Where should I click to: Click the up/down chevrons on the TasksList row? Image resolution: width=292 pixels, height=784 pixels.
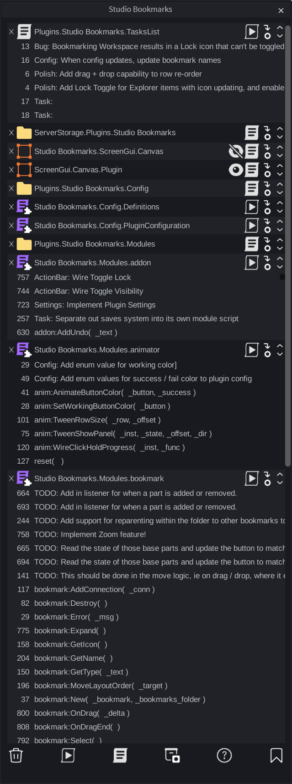point(280,32)
